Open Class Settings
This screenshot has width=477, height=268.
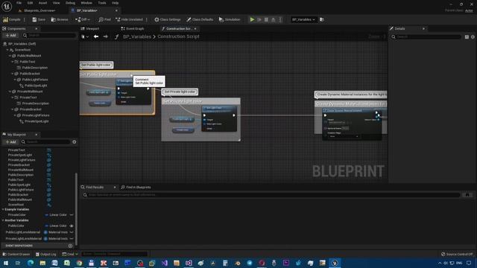click(x=167, y=19)
